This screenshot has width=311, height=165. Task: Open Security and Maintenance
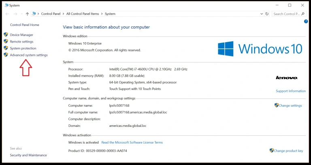[x=28, y=155]
